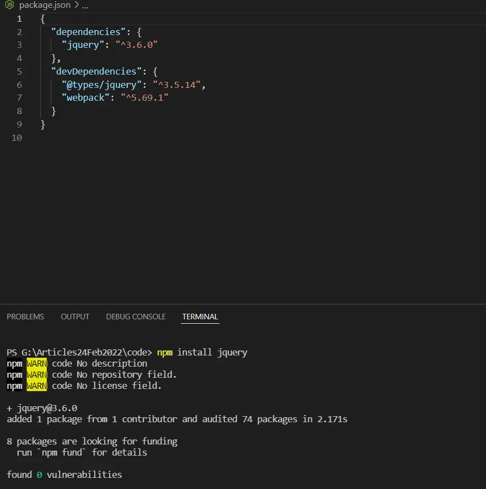Click '8 packages are looking for funding'
Image resolution: width=486 pixels, height=489 pixels.
click(x=92, y=441)
